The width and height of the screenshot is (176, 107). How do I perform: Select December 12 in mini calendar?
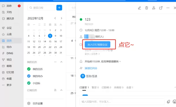(34, 42)
